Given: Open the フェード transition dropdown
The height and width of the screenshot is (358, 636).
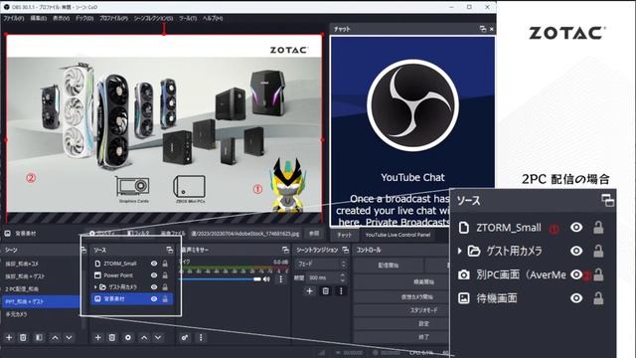Looking at the screenshot, I should 321,264.
